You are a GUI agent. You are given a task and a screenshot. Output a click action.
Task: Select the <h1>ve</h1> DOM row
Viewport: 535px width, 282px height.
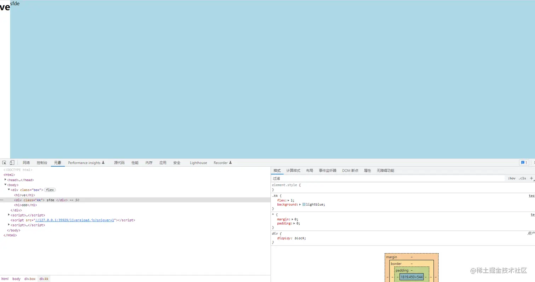coord(24,195)
